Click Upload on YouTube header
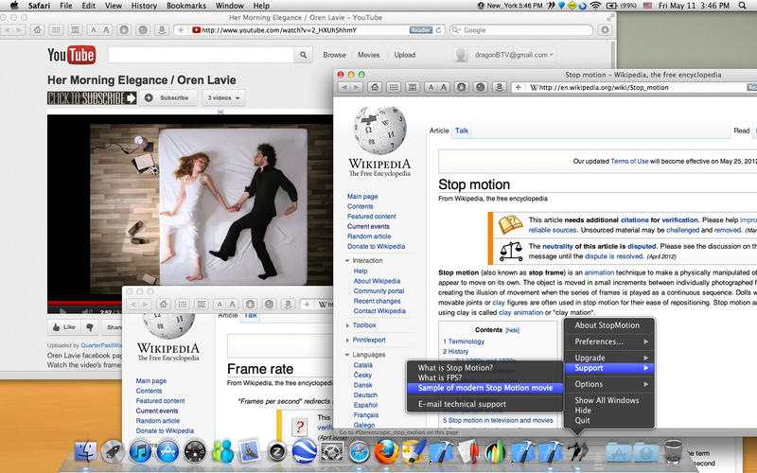Image resolution: width=757 pixels, height=473 pixels. (x=405, y=55)
